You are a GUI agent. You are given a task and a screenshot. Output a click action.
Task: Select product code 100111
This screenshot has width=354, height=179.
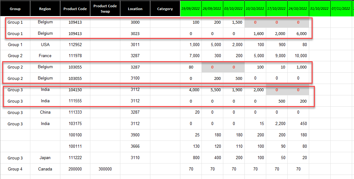tap(75, 146)
